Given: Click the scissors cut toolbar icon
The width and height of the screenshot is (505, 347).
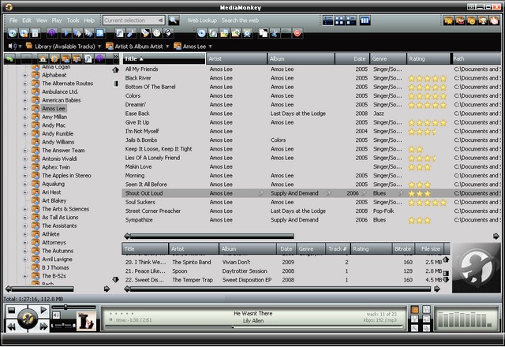Looking at the screenshot, I should (x=275, y=33).
